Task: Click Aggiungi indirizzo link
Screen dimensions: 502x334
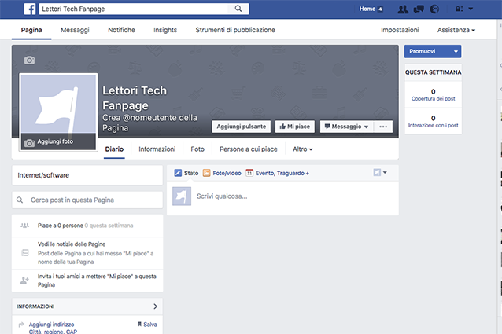Action: tap(52, 325)
